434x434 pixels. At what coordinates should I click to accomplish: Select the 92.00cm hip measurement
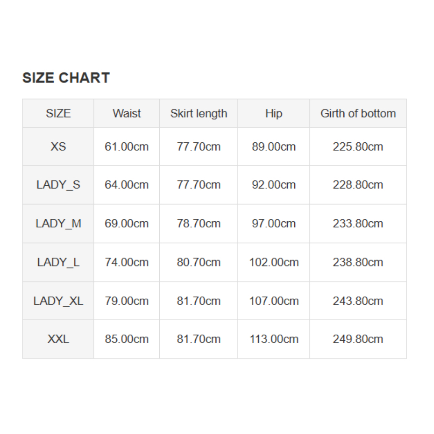[x=274, y=185]
